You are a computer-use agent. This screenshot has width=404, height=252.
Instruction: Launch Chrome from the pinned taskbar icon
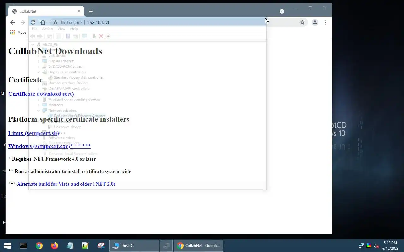tap(39, 246)
